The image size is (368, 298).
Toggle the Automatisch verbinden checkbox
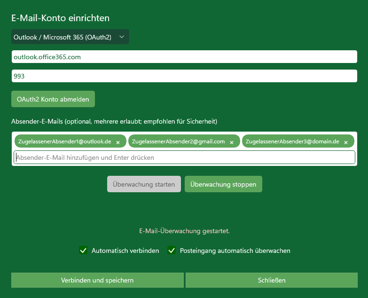tap(83, 251)
